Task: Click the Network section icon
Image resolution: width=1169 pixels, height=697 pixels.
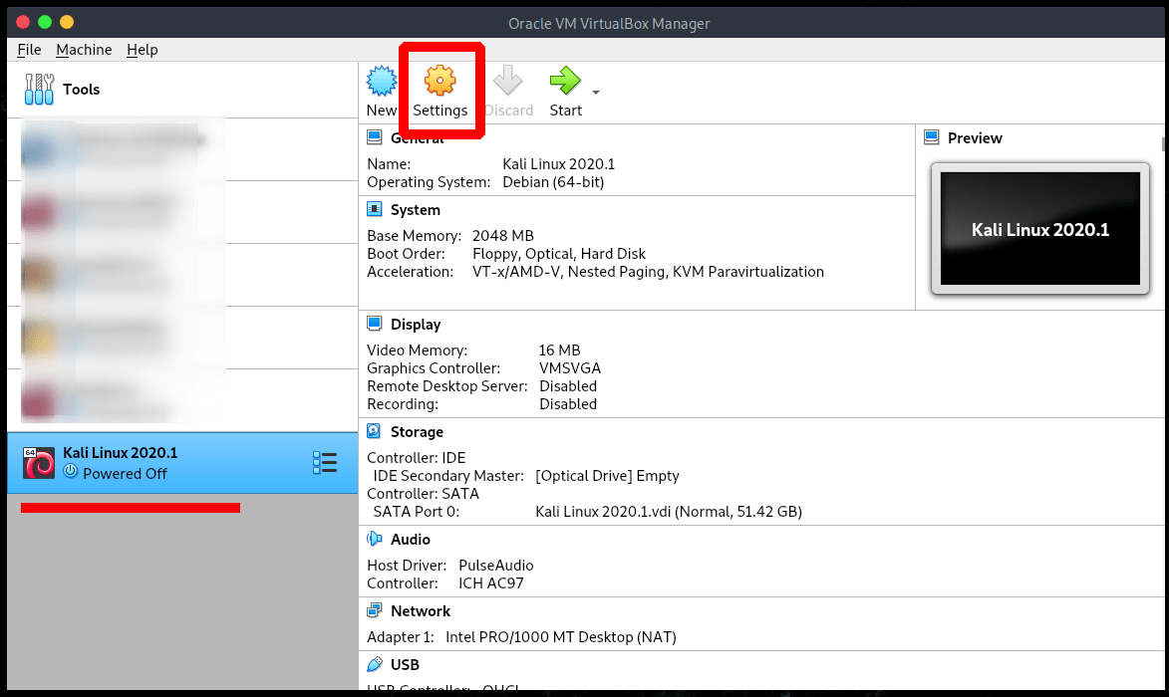Action: [x=375, y=610]
